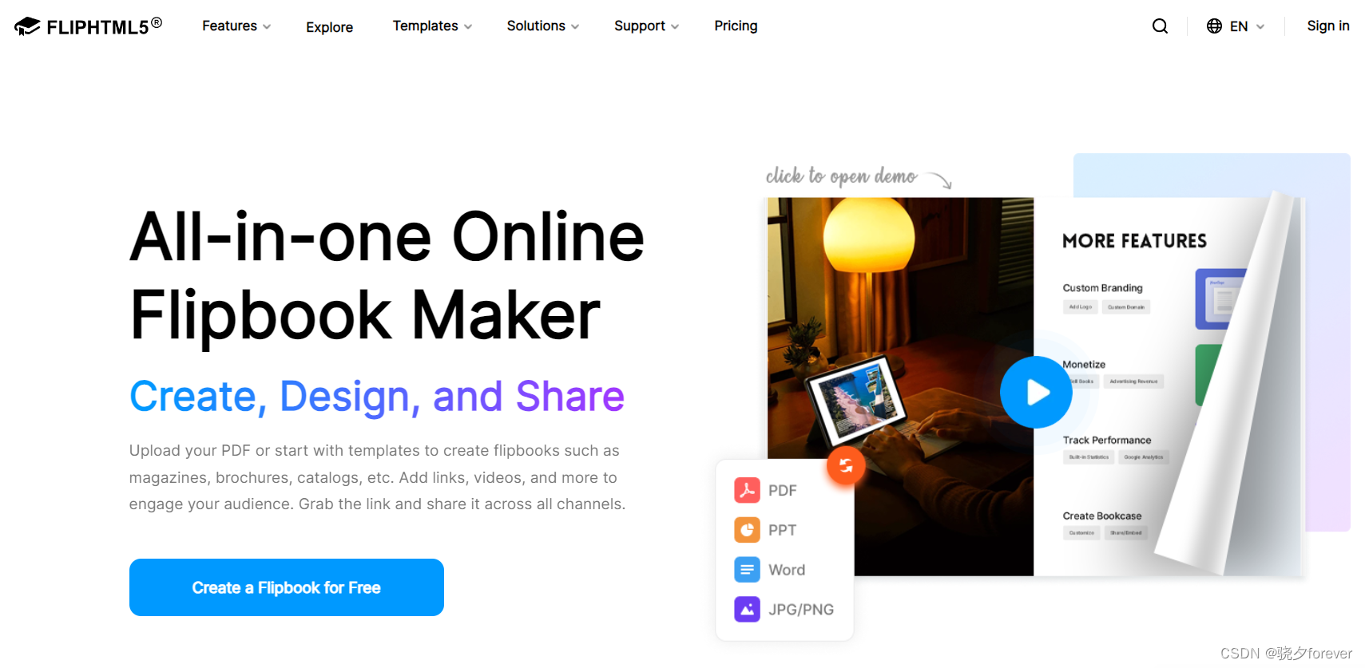Open the Pricing page
The width and height of the screenshot is (1365, 668).
tap(736, 26)
